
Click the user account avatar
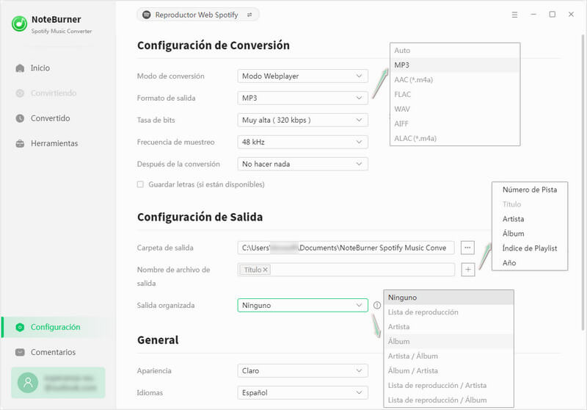(x=28, y=382)
